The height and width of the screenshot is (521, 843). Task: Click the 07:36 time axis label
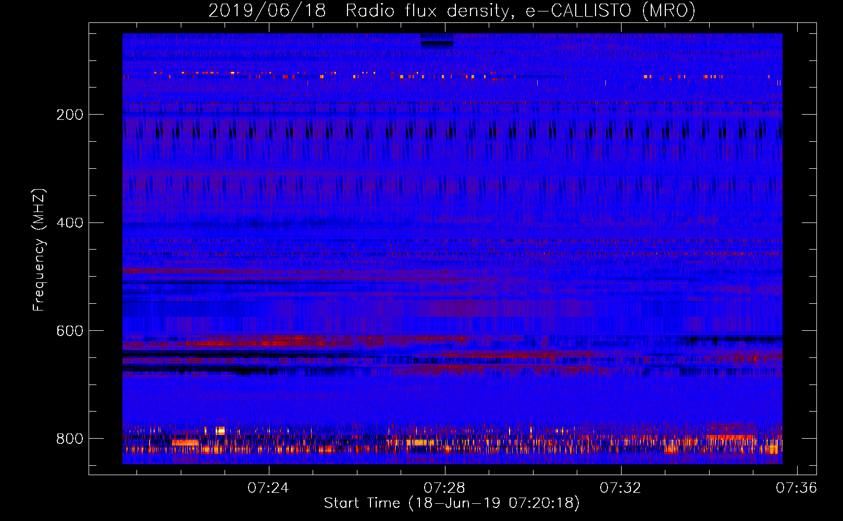pos(796,488)
